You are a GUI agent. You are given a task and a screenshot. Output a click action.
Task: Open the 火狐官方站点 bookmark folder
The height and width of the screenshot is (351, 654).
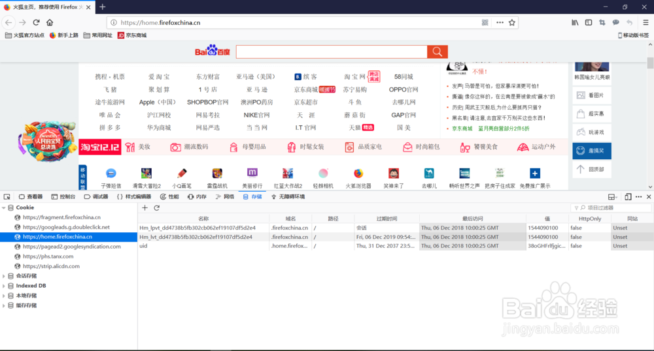pyautogui.click(x=25, y=35)
